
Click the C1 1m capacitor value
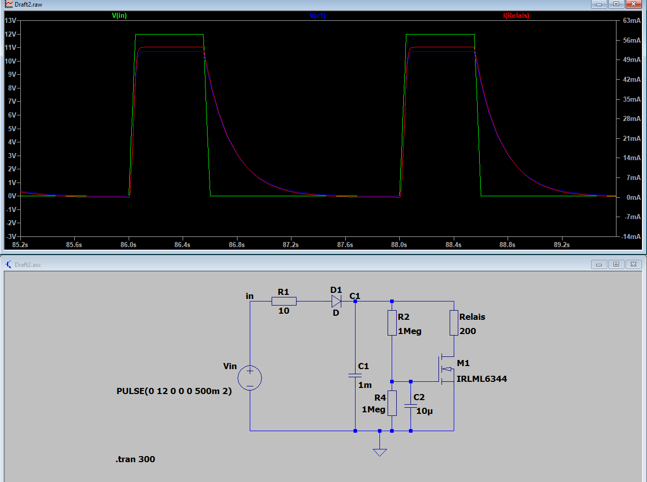(x=365, y=385)
